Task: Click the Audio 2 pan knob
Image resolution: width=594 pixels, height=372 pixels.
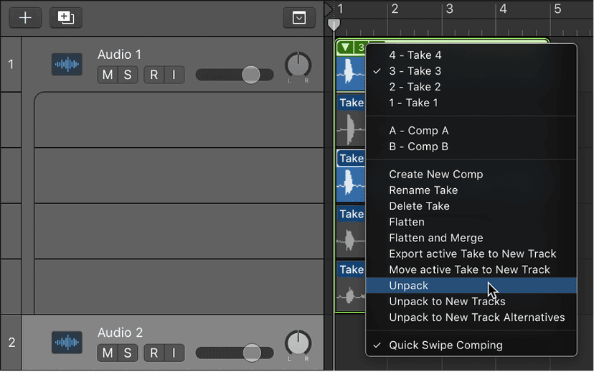Action: [298, 343]
